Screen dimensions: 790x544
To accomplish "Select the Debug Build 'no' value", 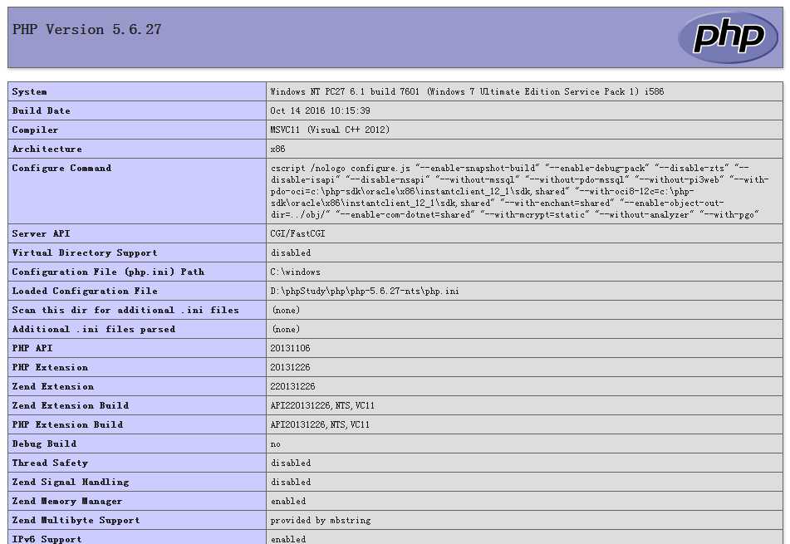I will pos(276,444).
